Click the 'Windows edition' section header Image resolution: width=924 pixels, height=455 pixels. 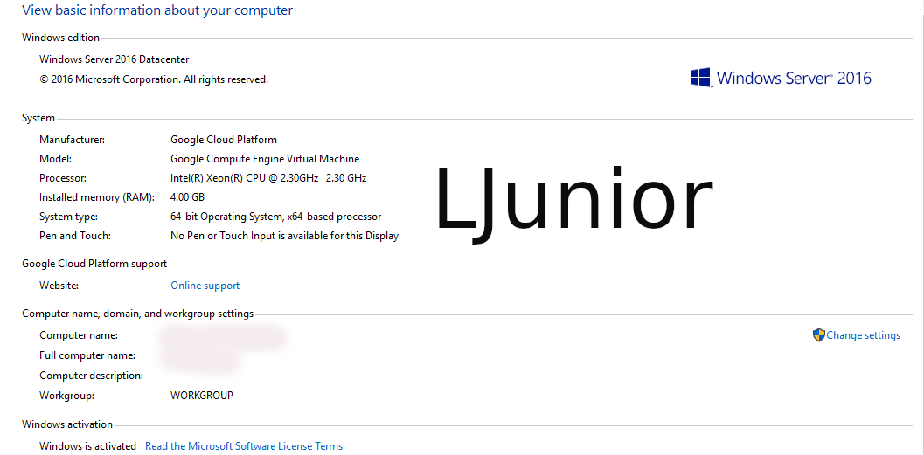(x=60, y=38)
